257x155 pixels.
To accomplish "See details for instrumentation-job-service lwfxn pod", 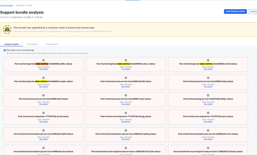I will click(x=208, y=139).
